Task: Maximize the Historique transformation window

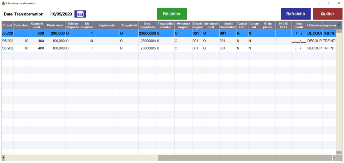Action: click(x=329, y=3)
